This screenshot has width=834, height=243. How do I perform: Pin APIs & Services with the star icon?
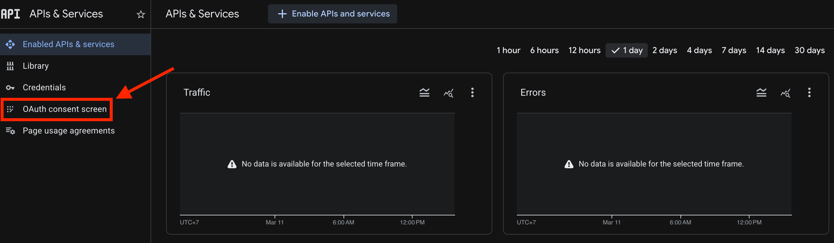click(141, 14)
